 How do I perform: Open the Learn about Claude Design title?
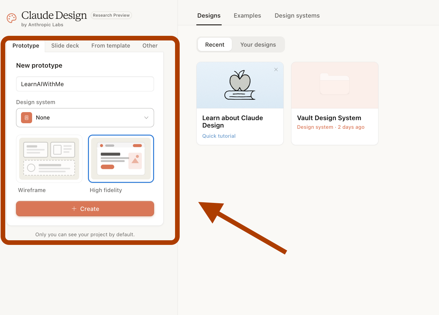(x=232, y=122)
